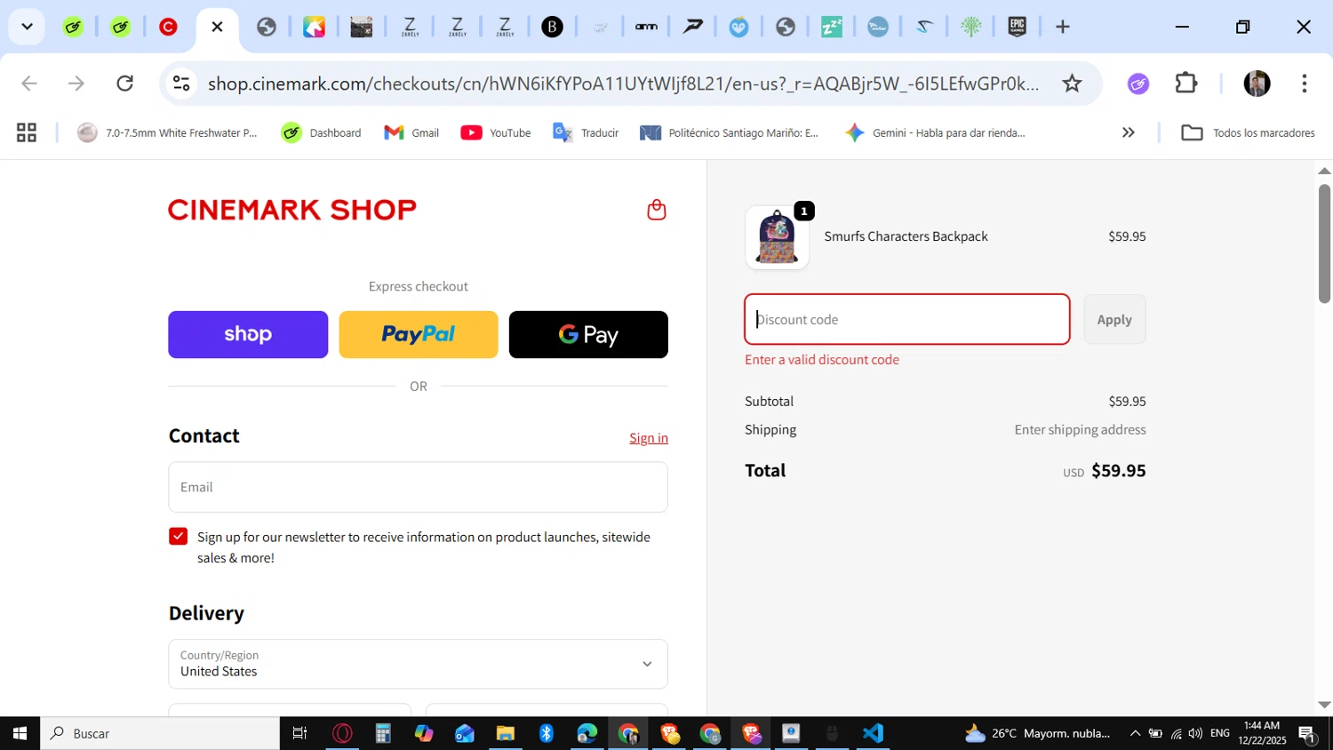The height and width of the screenshot is (750, 1333).
Task: Click the Buscar taskbar search box
Action: (160, 733)
